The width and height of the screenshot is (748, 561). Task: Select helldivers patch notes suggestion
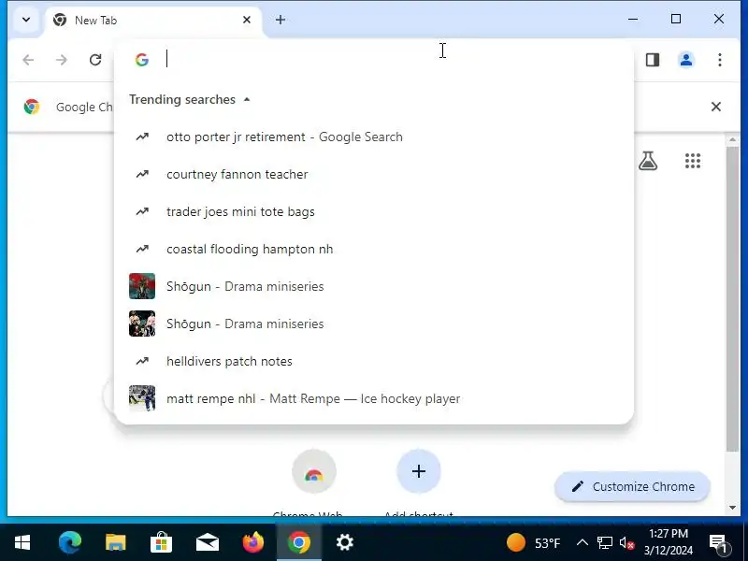click(x=374, y=361)
